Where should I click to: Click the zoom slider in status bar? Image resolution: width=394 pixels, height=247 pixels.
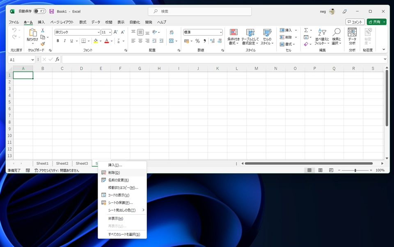[x=355, y=170]
